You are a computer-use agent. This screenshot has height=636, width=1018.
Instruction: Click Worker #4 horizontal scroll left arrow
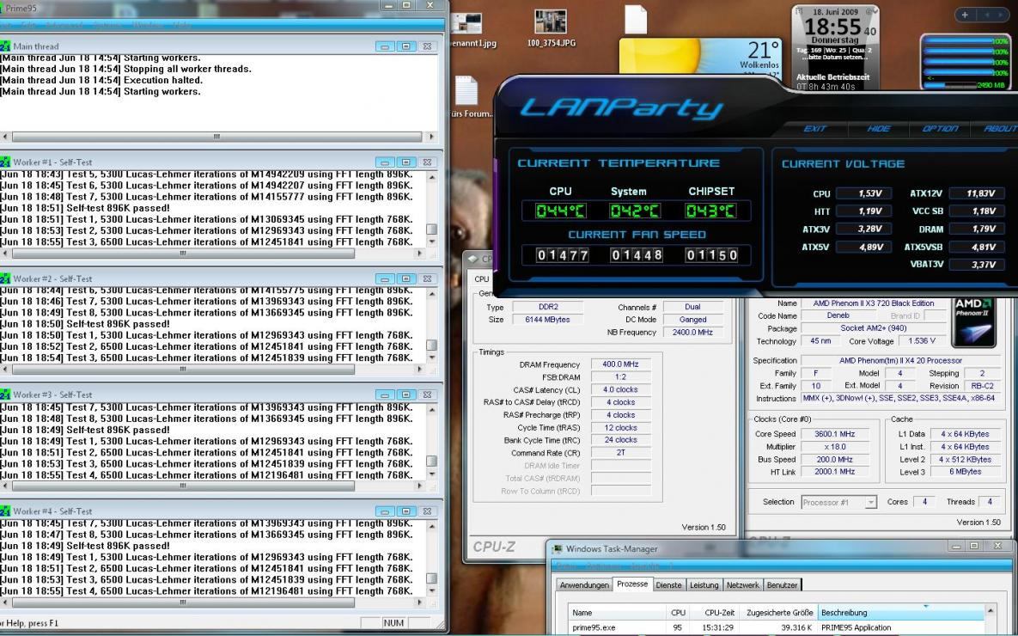pos(5,602)
